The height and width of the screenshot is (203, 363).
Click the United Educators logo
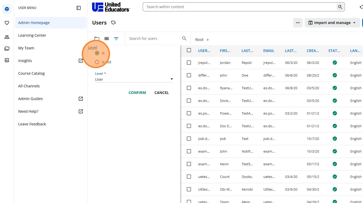111,7
